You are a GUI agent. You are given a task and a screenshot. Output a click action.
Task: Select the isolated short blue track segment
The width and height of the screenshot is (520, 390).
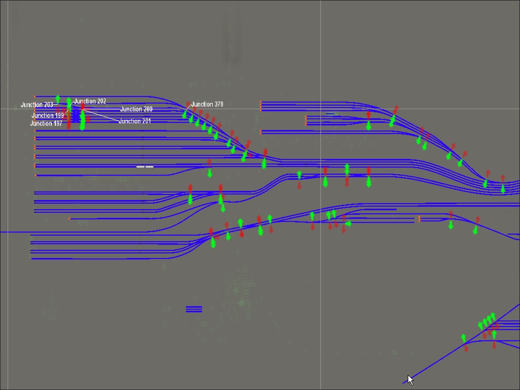tap(194, 309)
